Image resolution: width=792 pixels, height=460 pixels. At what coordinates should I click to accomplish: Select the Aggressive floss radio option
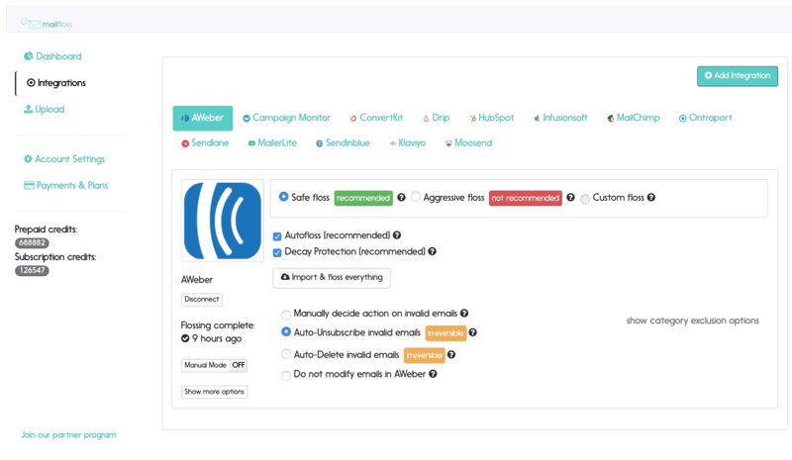point(416,198)
